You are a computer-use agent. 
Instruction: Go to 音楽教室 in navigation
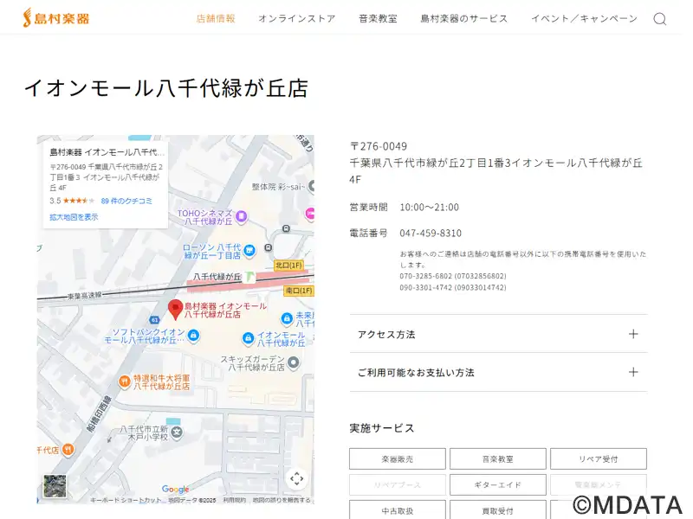pyautogui.click(x=378, y=18)
